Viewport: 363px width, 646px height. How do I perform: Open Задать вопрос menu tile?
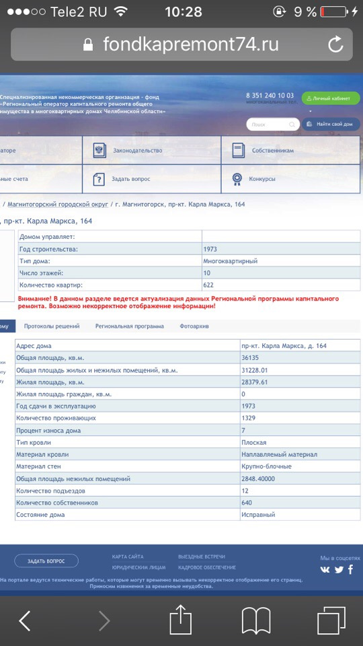[151, 179]
